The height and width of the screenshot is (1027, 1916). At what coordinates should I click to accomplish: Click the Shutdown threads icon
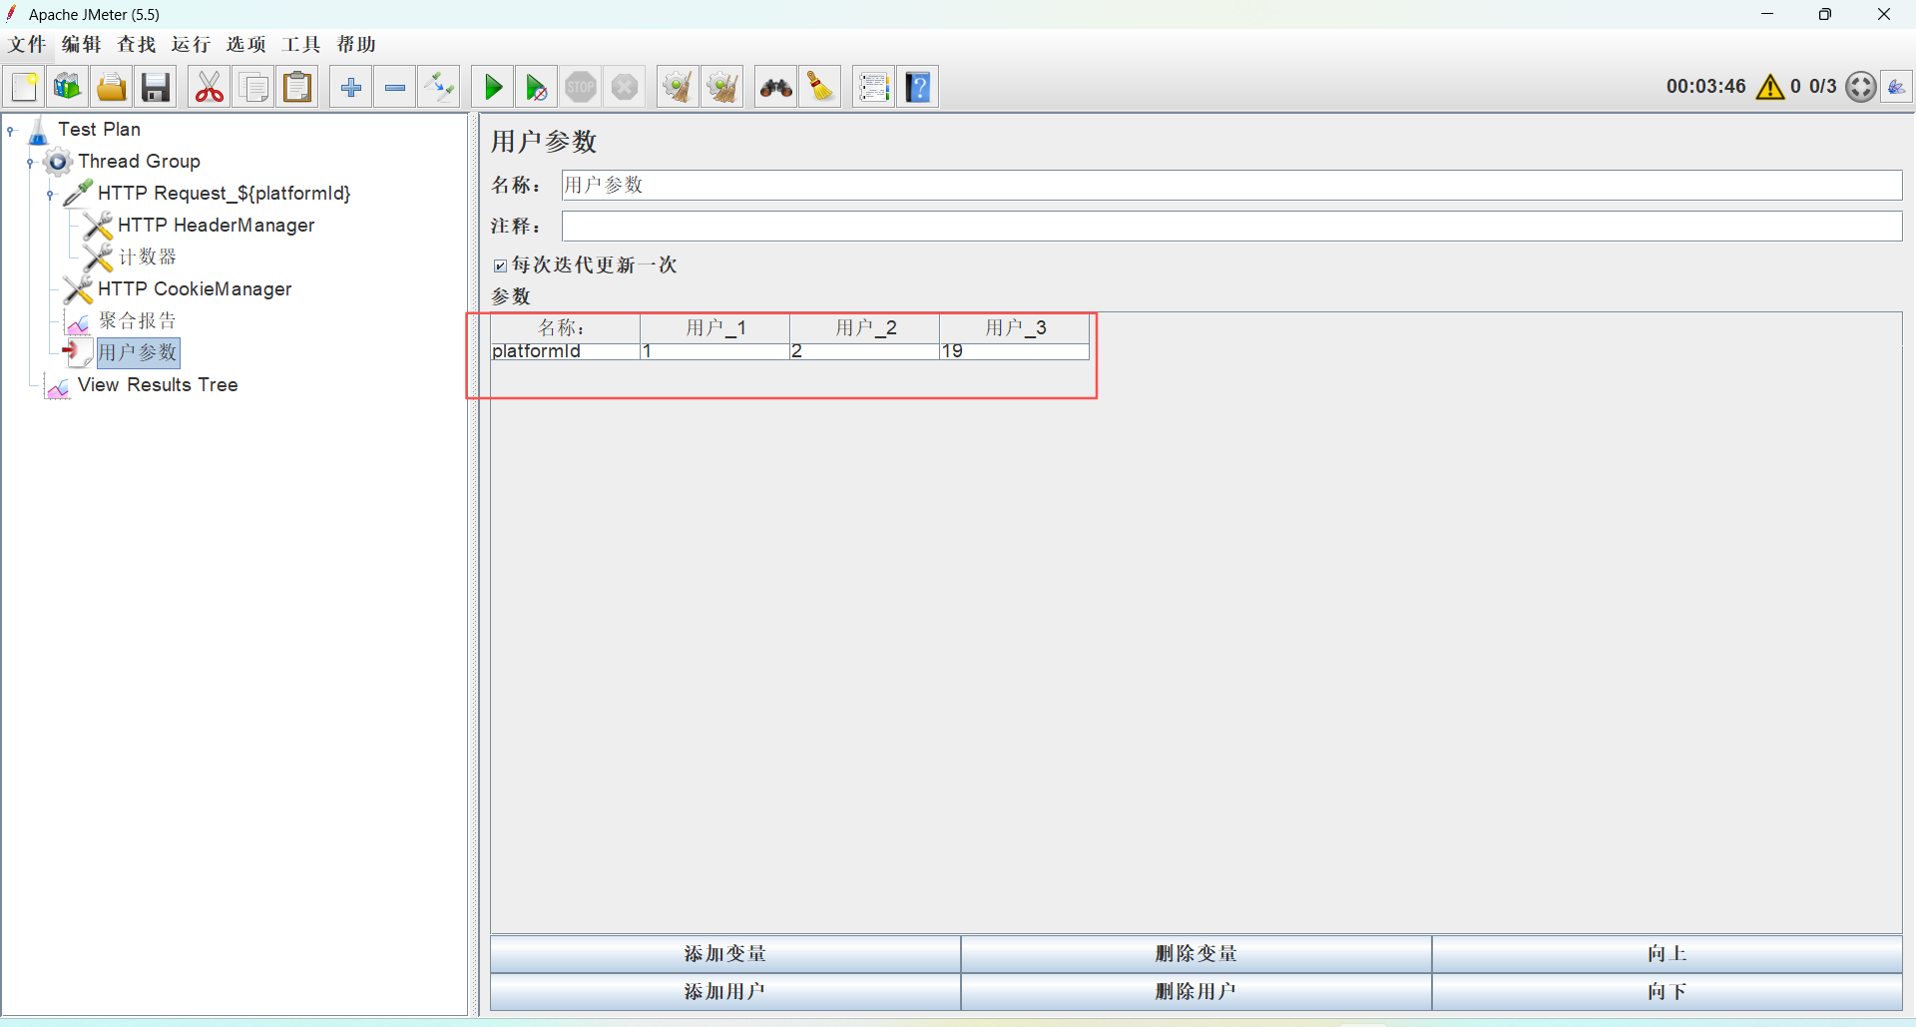pyautogui.click(x=625, y=87)
